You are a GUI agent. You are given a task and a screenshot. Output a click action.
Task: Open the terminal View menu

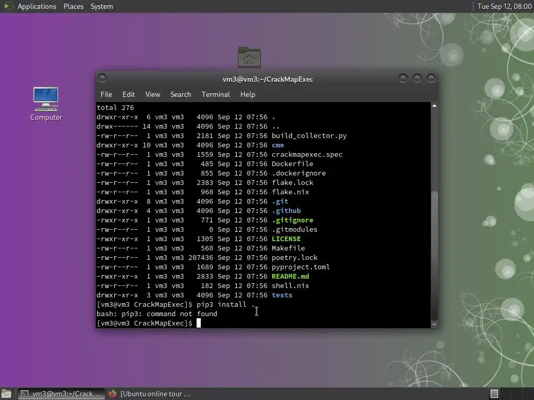[153, 95]
